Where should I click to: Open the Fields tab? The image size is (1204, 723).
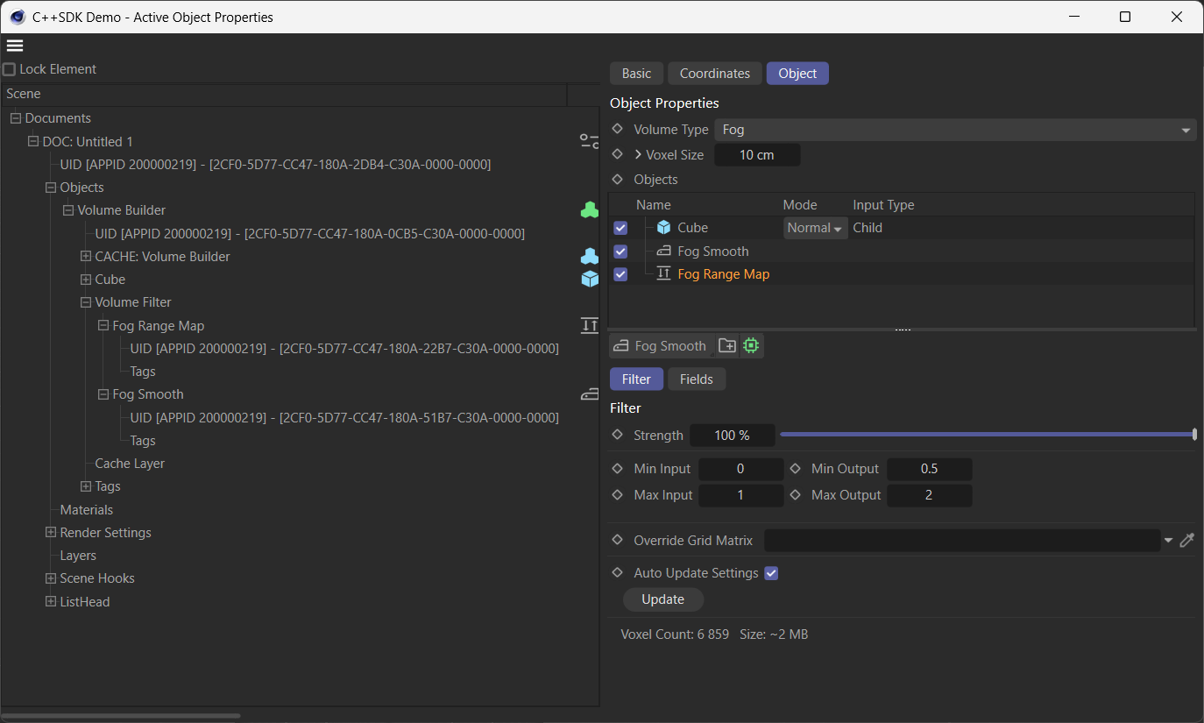(x=697, y=379)
